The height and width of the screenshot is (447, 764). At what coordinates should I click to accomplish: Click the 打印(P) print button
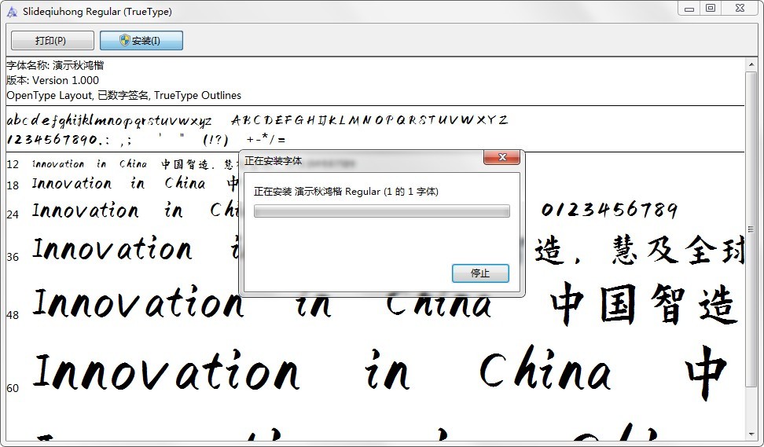click(x=52, y=40)
